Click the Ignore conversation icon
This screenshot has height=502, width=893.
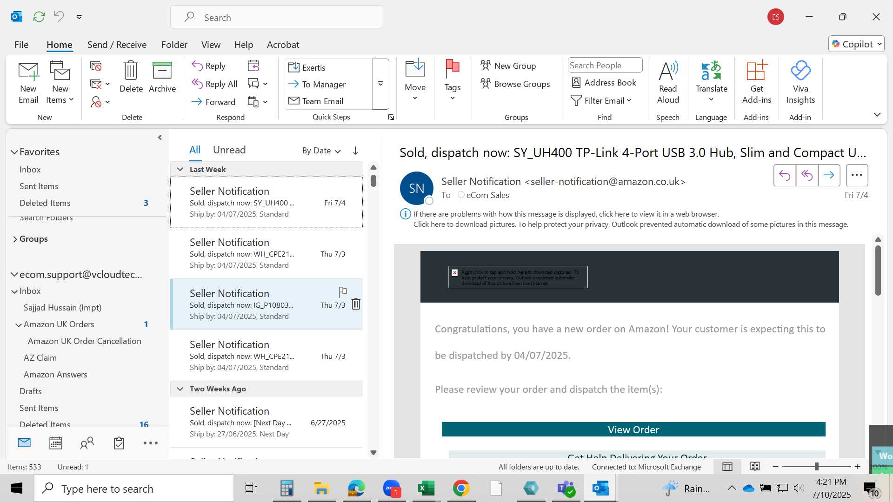(x=96, y=66)
